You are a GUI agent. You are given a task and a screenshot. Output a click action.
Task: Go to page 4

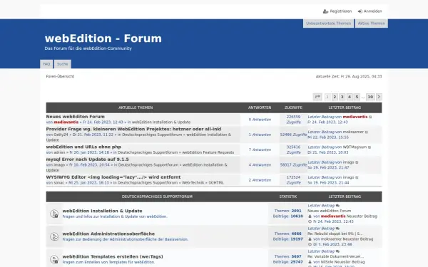(x=350, y=97)
